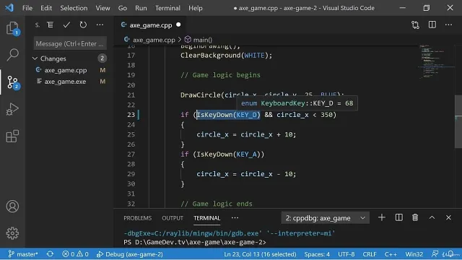462x260 pixels.
Task: Open the Search view icon
Action: [x=12, y=55]
